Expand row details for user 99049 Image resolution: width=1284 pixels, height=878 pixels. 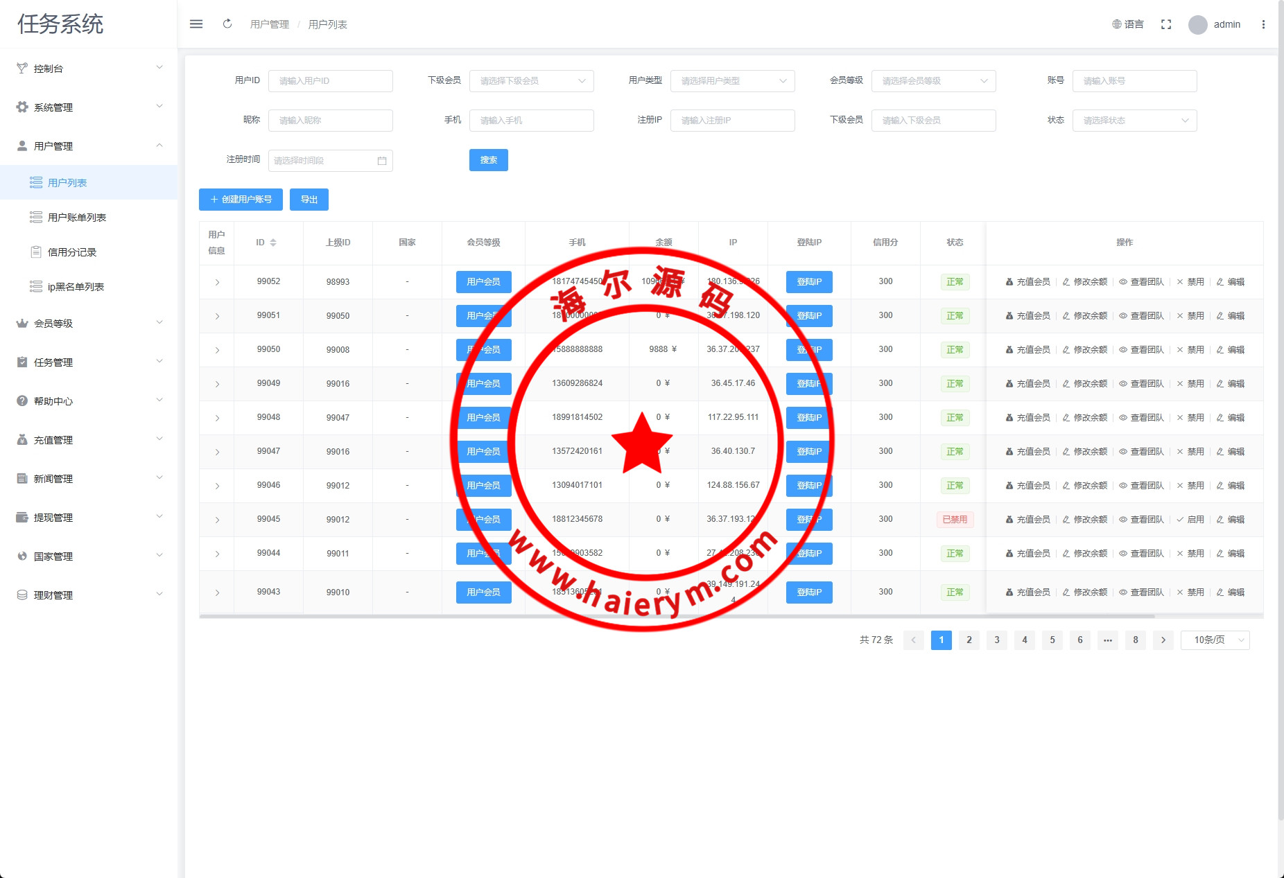(x=217, y=384)
